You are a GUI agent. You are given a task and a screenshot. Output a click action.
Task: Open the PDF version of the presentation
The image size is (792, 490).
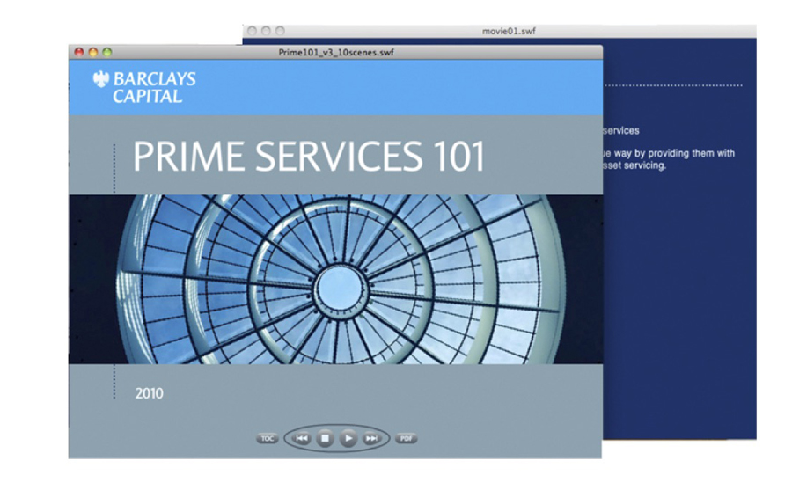pyautogui.click(x=406, y=438)
